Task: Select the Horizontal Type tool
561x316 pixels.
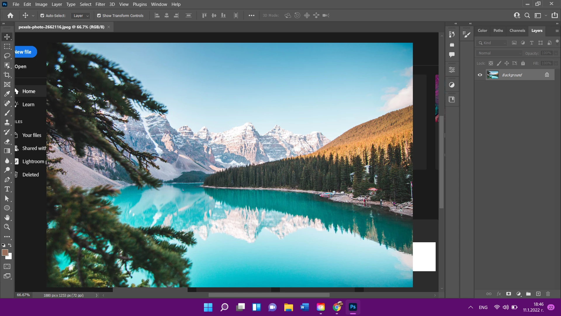Action: [x=7, y=189]
